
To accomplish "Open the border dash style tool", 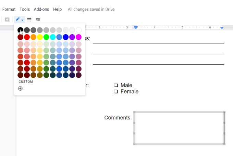I will 38,19.
